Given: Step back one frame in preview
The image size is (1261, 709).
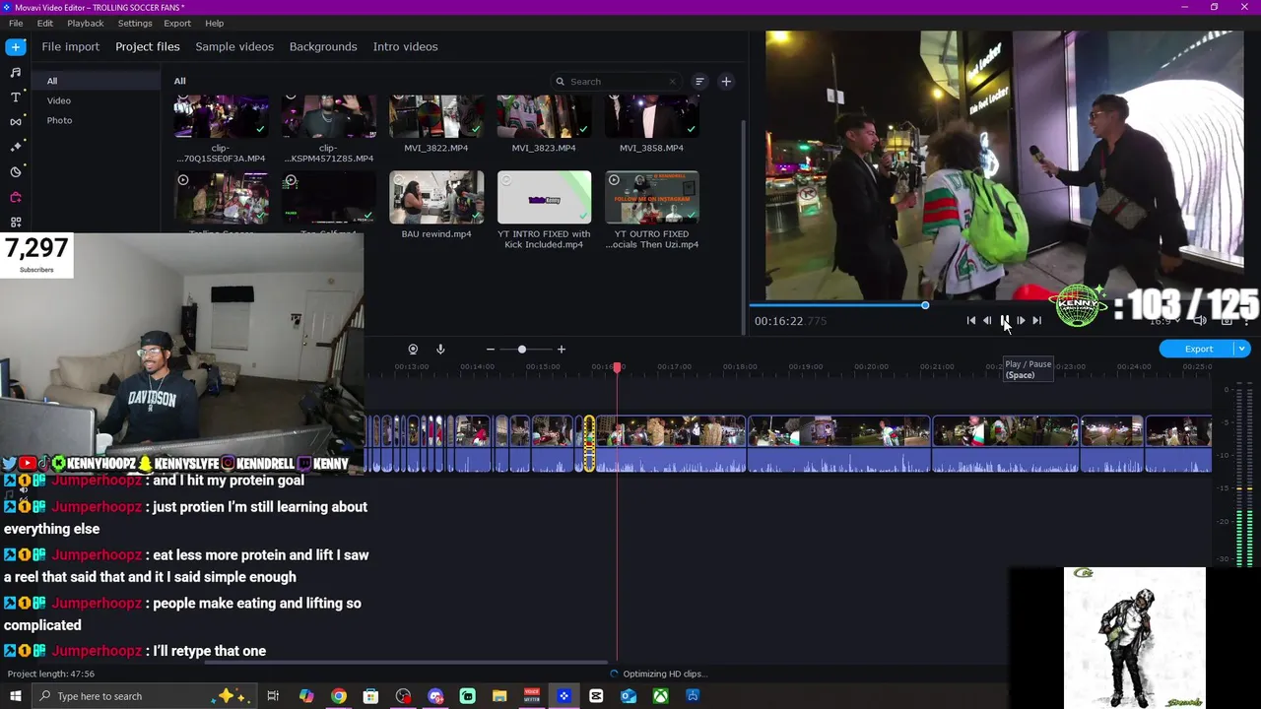Looking at the screenshot, I should coord(987,321).
